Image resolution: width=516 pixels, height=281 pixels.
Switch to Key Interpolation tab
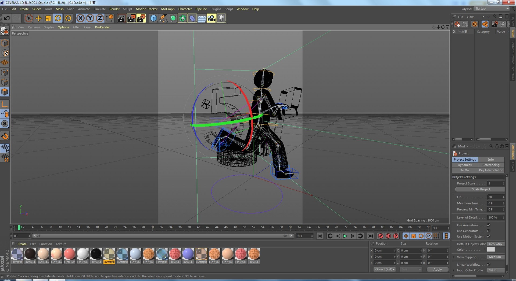[x=491, y=170]
